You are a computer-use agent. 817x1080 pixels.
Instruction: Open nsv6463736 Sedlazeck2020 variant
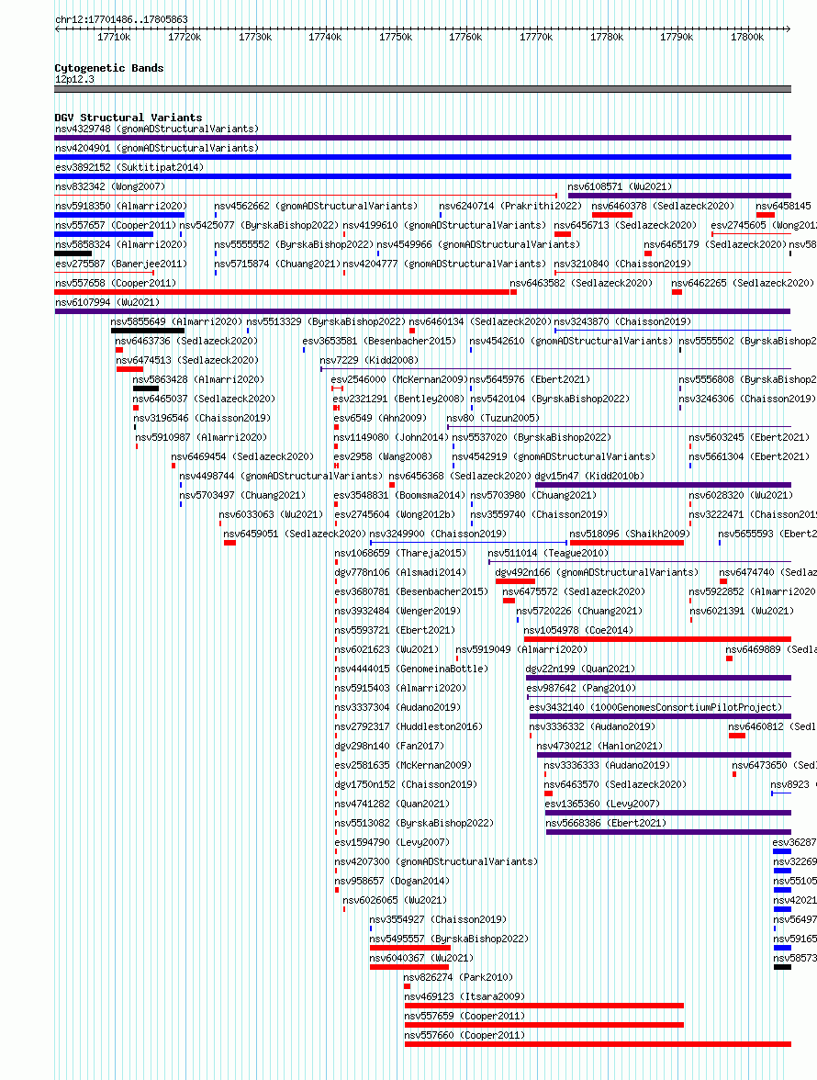[186, 341]
